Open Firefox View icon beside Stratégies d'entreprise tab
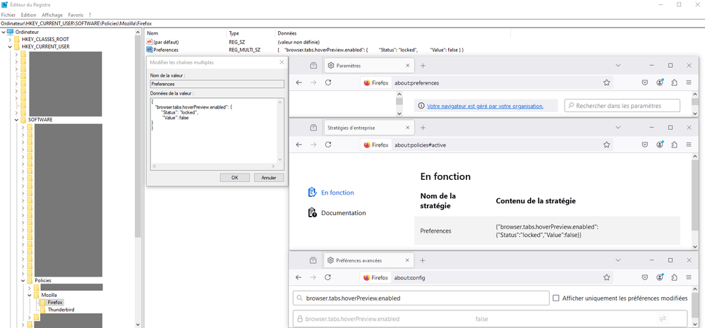 [313, 128]
